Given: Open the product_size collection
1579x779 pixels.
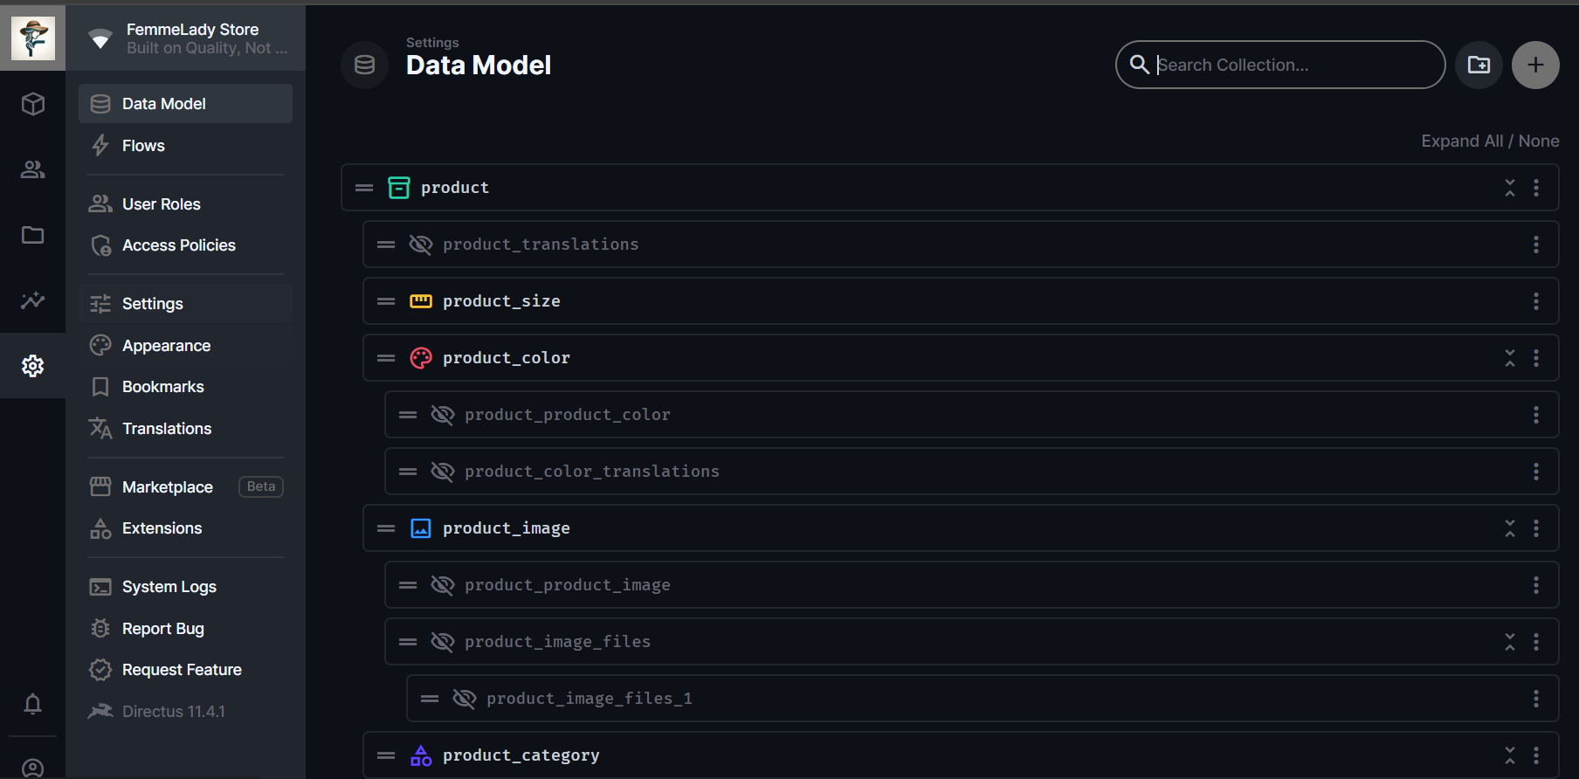Looking at the screenshot, I should [x=961, y=301].
